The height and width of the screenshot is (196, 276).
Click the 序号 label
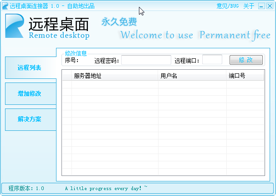[x=72, y=61]
